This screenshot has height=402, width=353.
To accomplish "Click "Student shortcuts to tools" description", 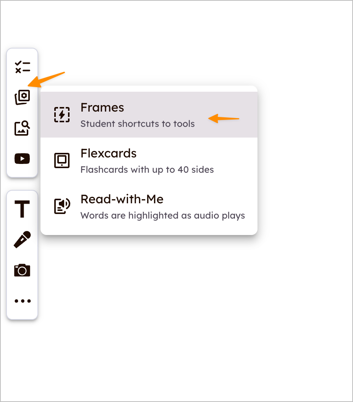I will pos(138,124).
